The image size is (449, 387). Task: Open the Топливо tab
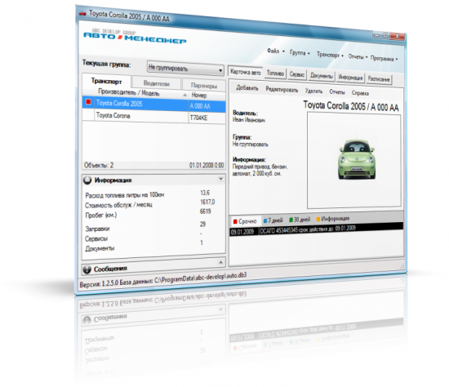[x=275, y=73]
